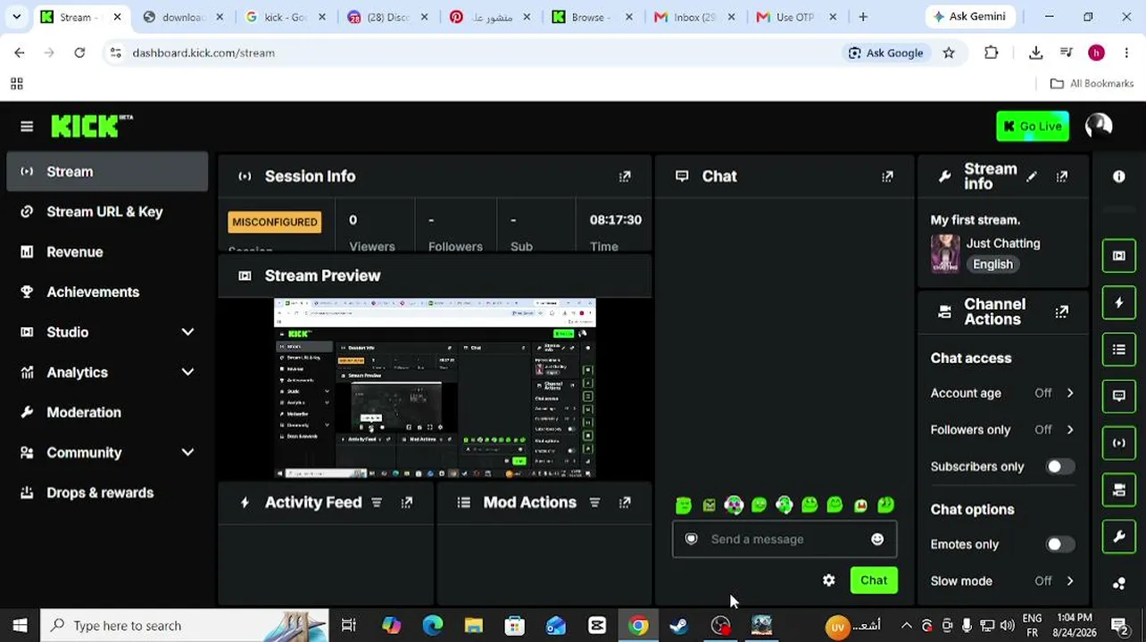Open Achievements in the sidebar

[107, 292]
